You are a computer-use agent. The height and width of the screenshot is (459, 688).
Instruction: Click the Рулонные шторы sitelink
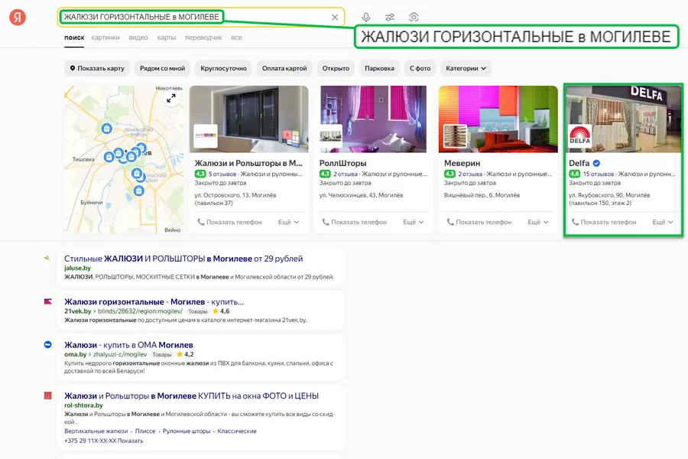[187, 431]
